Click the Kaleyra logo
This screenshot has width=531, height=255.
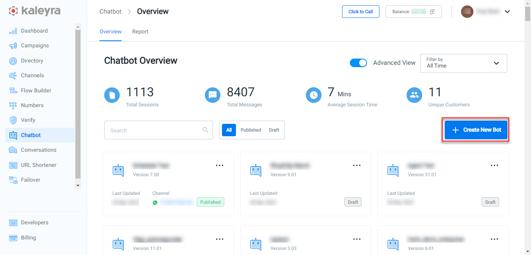[35, 11]
